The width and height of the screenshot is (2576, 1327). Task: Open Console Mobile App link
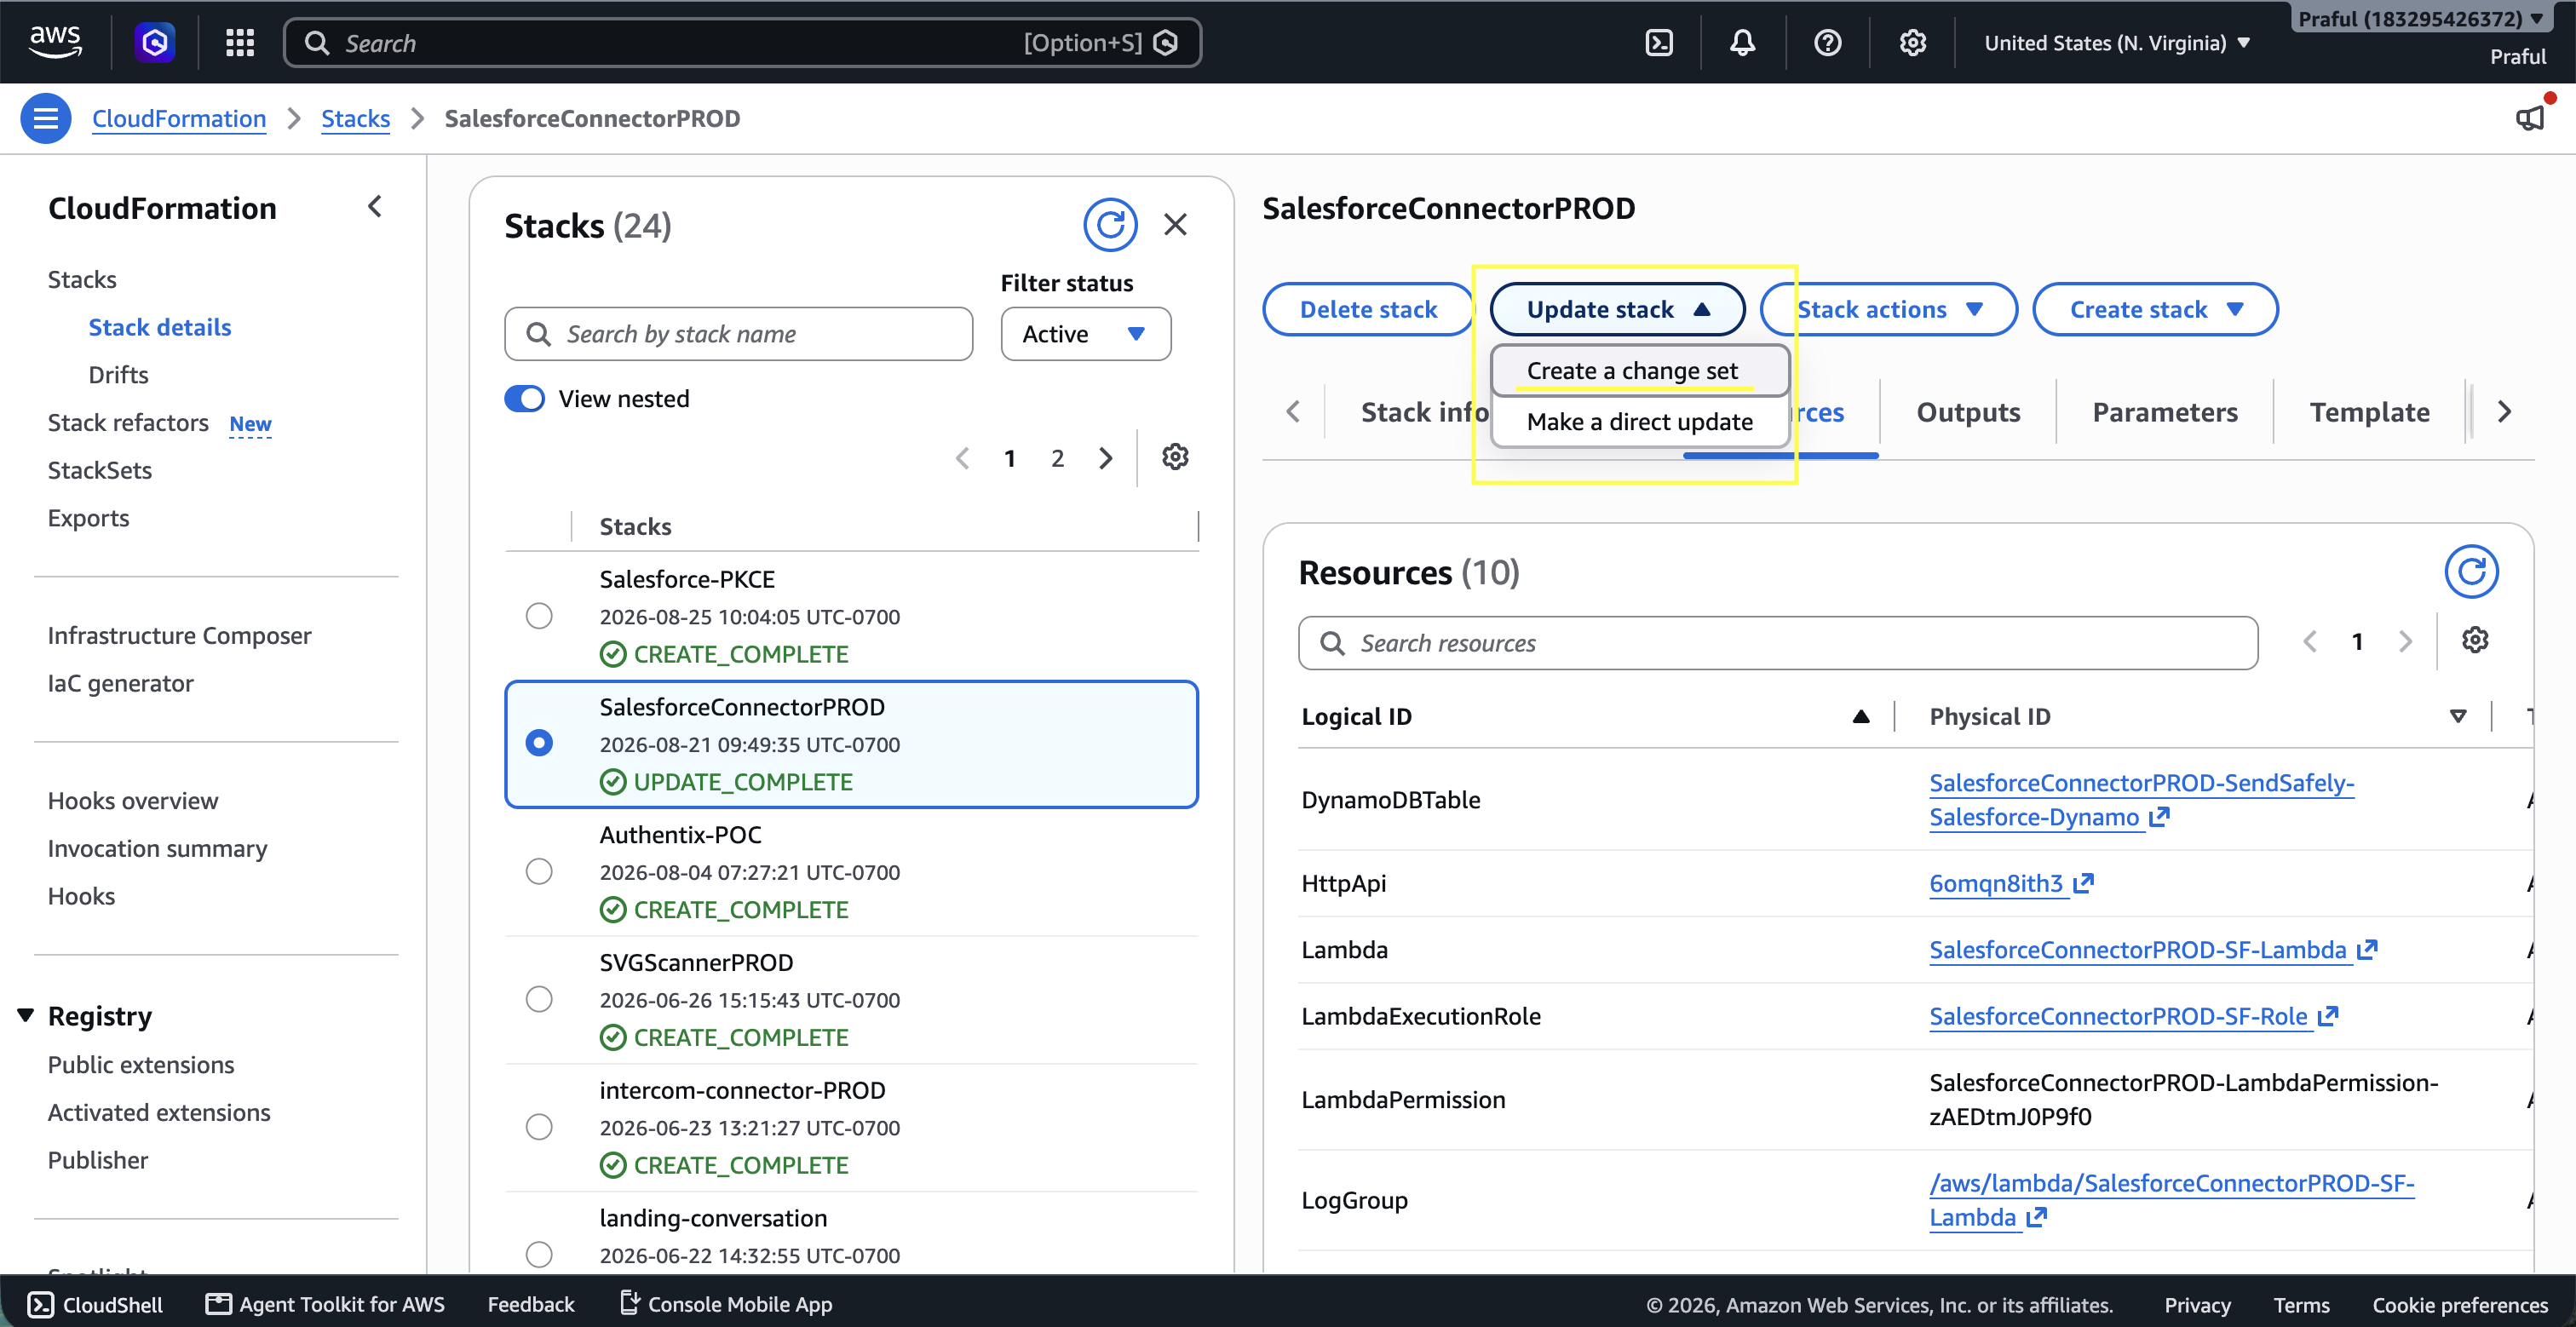pyautogui.click(x=726, y=1304)
